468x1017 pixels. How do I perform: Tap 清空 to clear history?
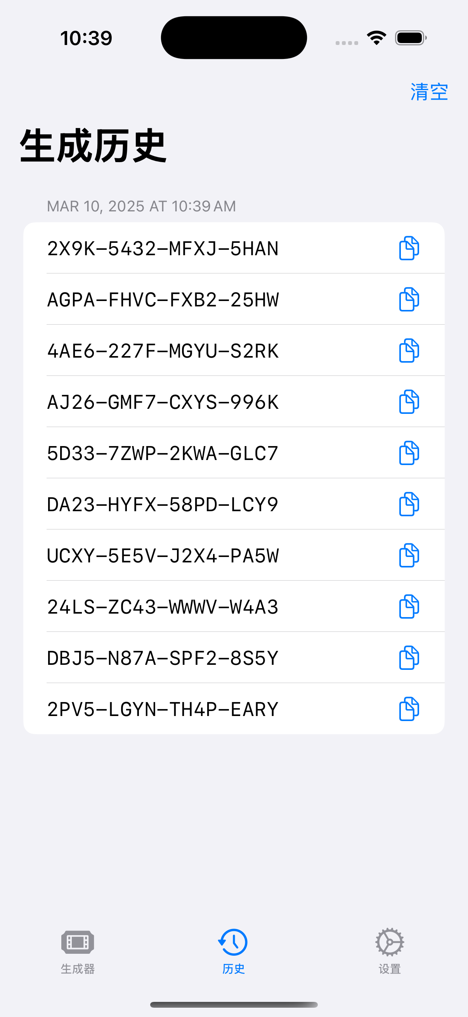coord(429,92)
